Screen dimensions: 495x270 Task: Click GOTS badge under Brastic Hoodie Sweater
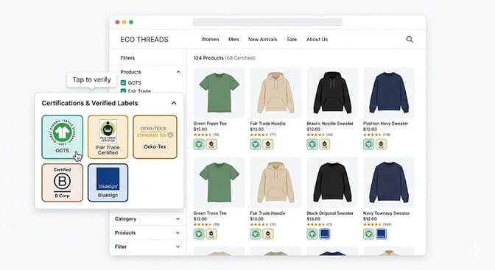click(x=312, y=144)
